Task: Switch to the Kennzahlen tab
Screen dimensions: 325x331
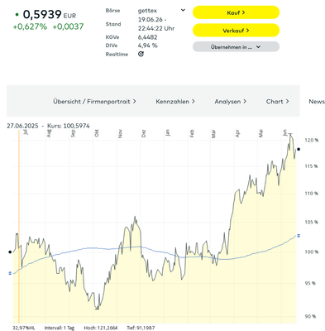Action: pyautogui.click(x=175, y=102)
